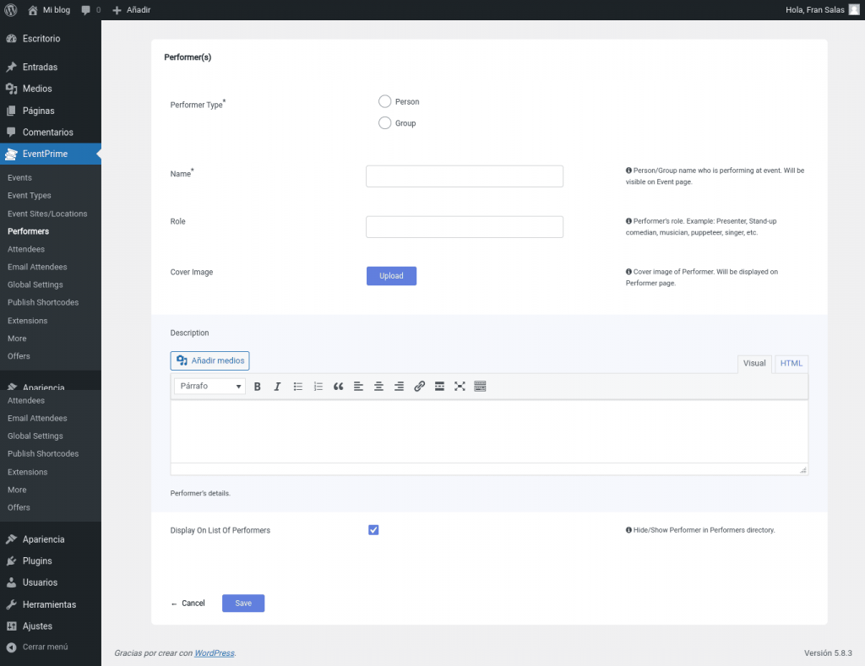
Task: Select the Group performer type
Action: click(x=384, y=123)
